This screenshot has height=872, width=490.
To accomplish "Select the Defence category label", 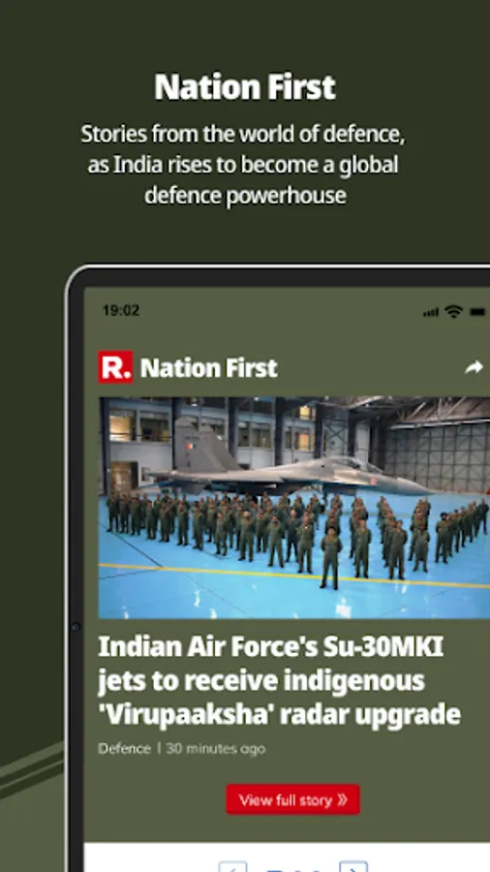I will pos(124,749).
